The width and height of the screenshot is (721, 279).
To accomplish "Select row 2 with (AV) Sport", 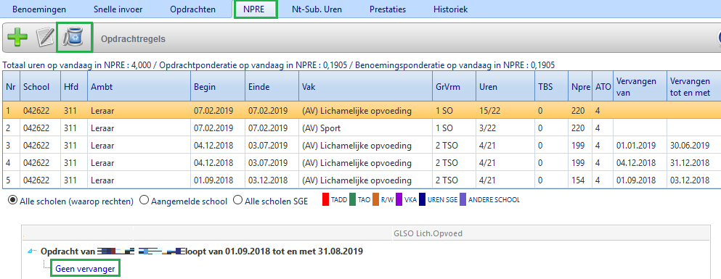I will [x=362, y=128].
